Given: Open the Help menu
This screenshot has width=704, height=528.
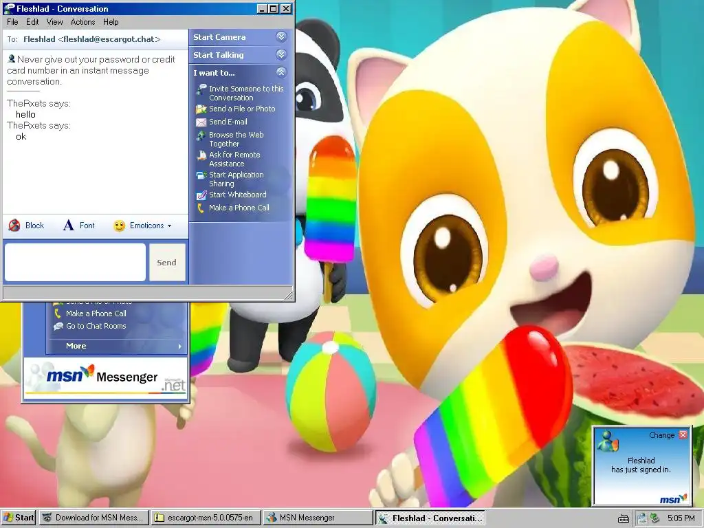Looking at the screenshot, I should pyautogui.click(x=111, y=21).
